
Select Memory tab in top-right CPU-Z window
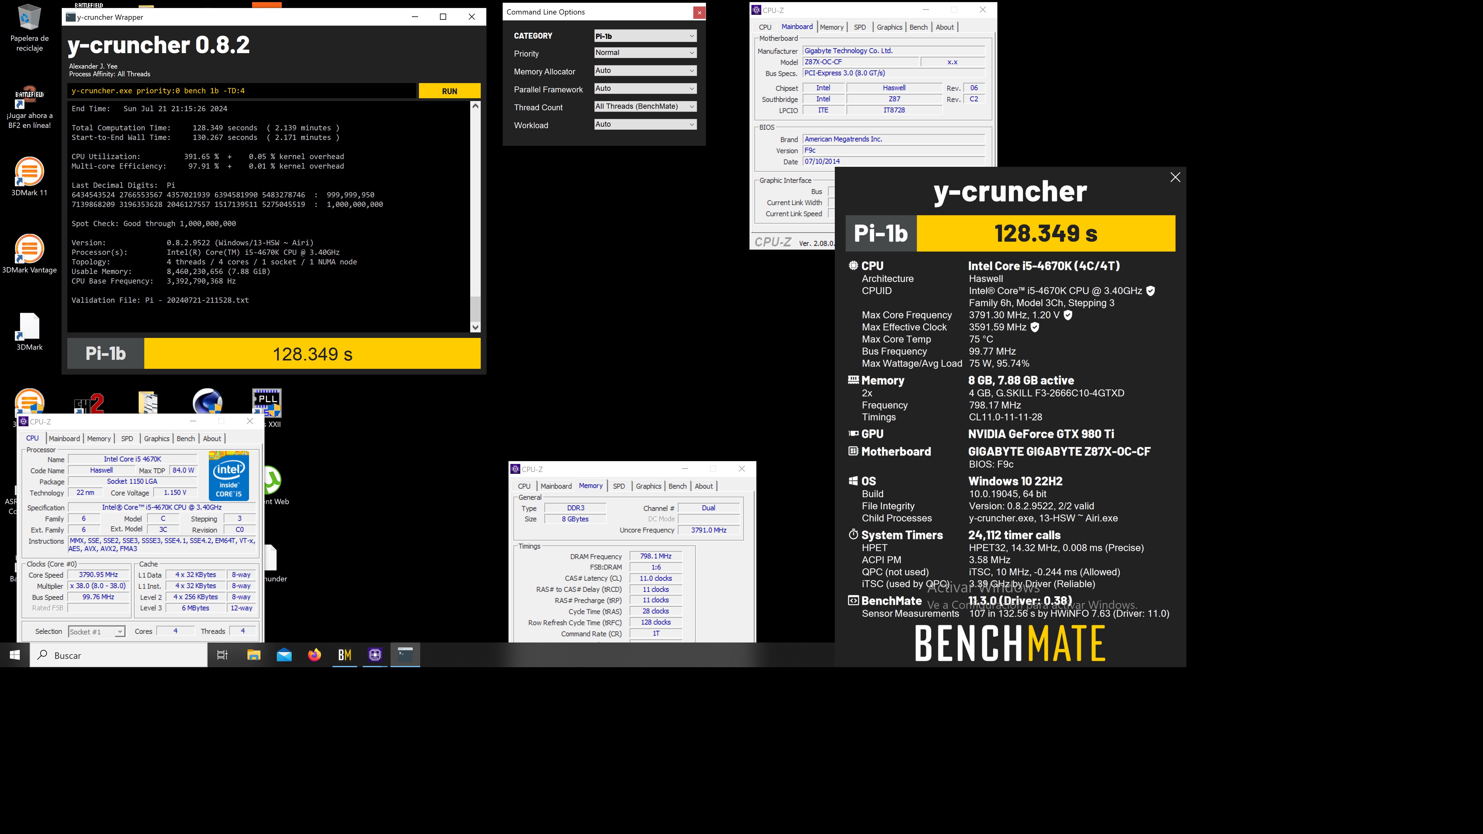832,27
